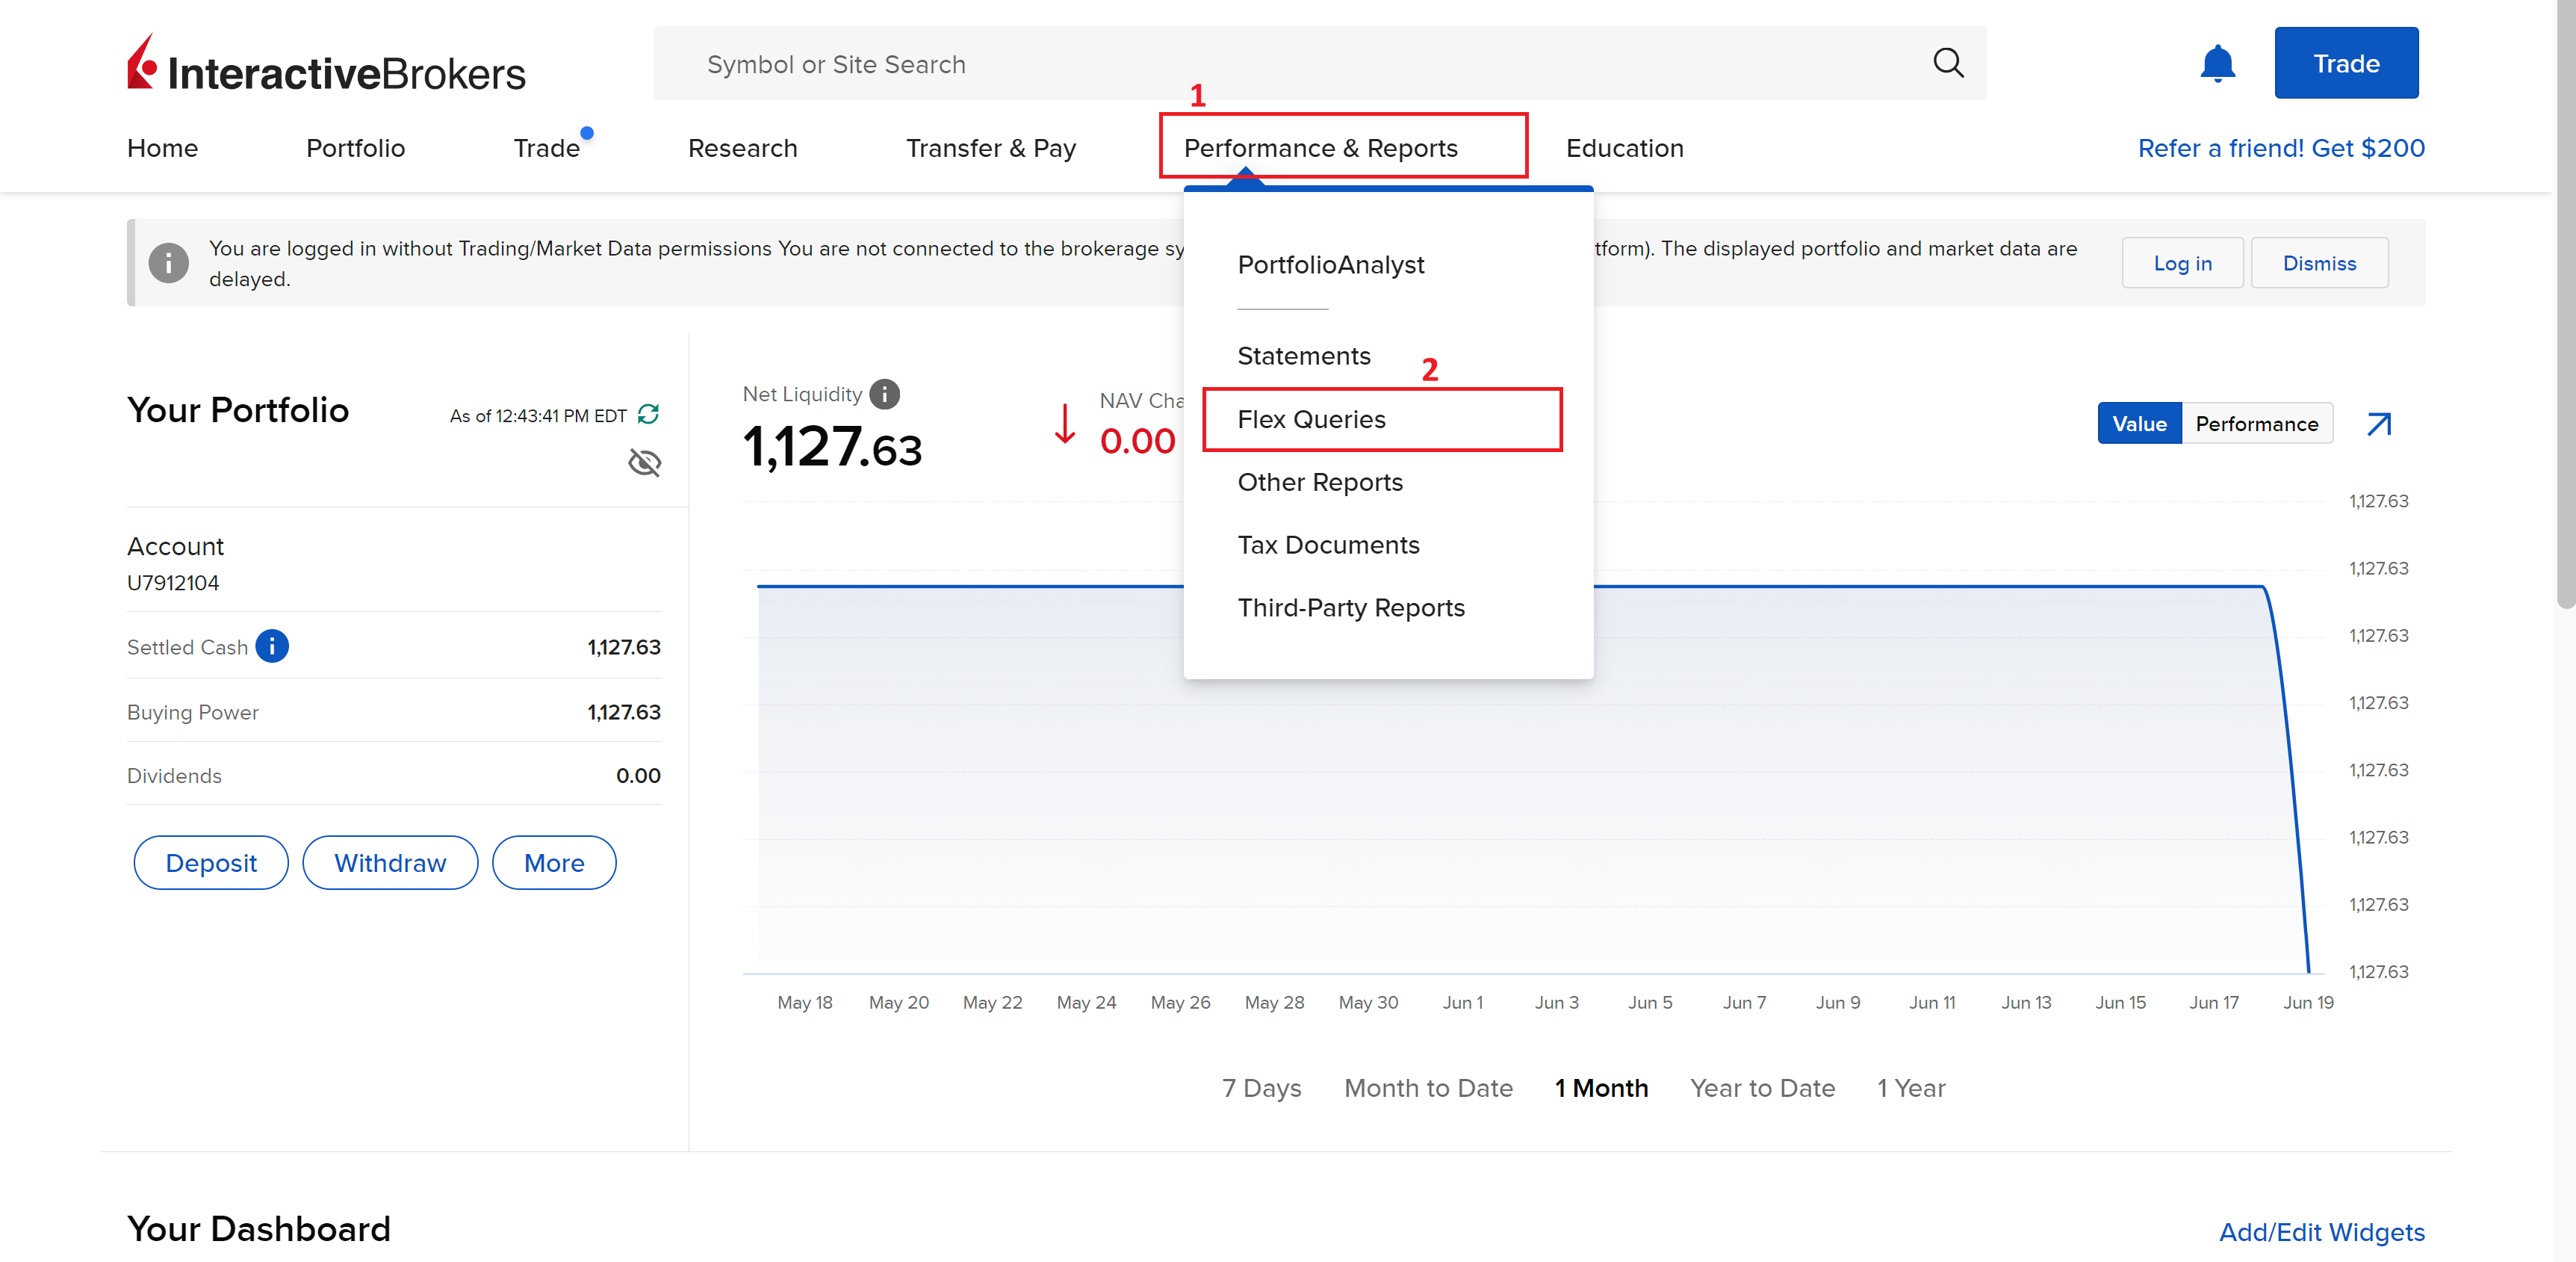Select Flex Queries from the menu
Image resolution: width=2576 pixels, height=1262 pixels.
[1311, 419]
